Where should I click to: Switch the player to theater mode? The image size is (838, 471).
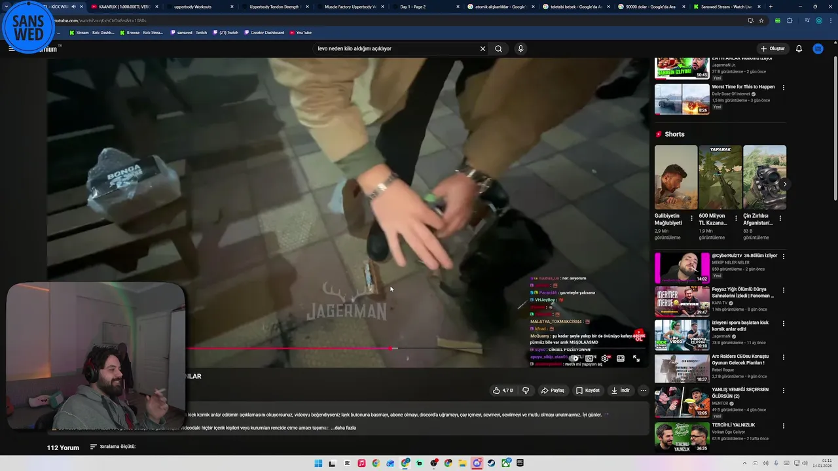coord(621,358)
